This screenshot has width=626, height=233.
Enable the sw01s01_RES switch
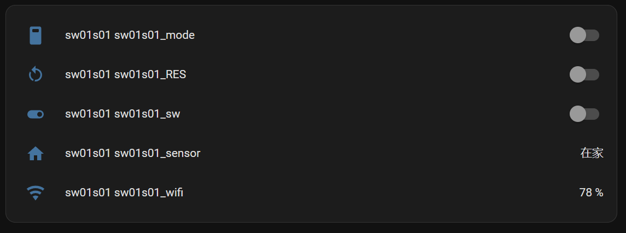pyautogui.click(x=584, y=74)
